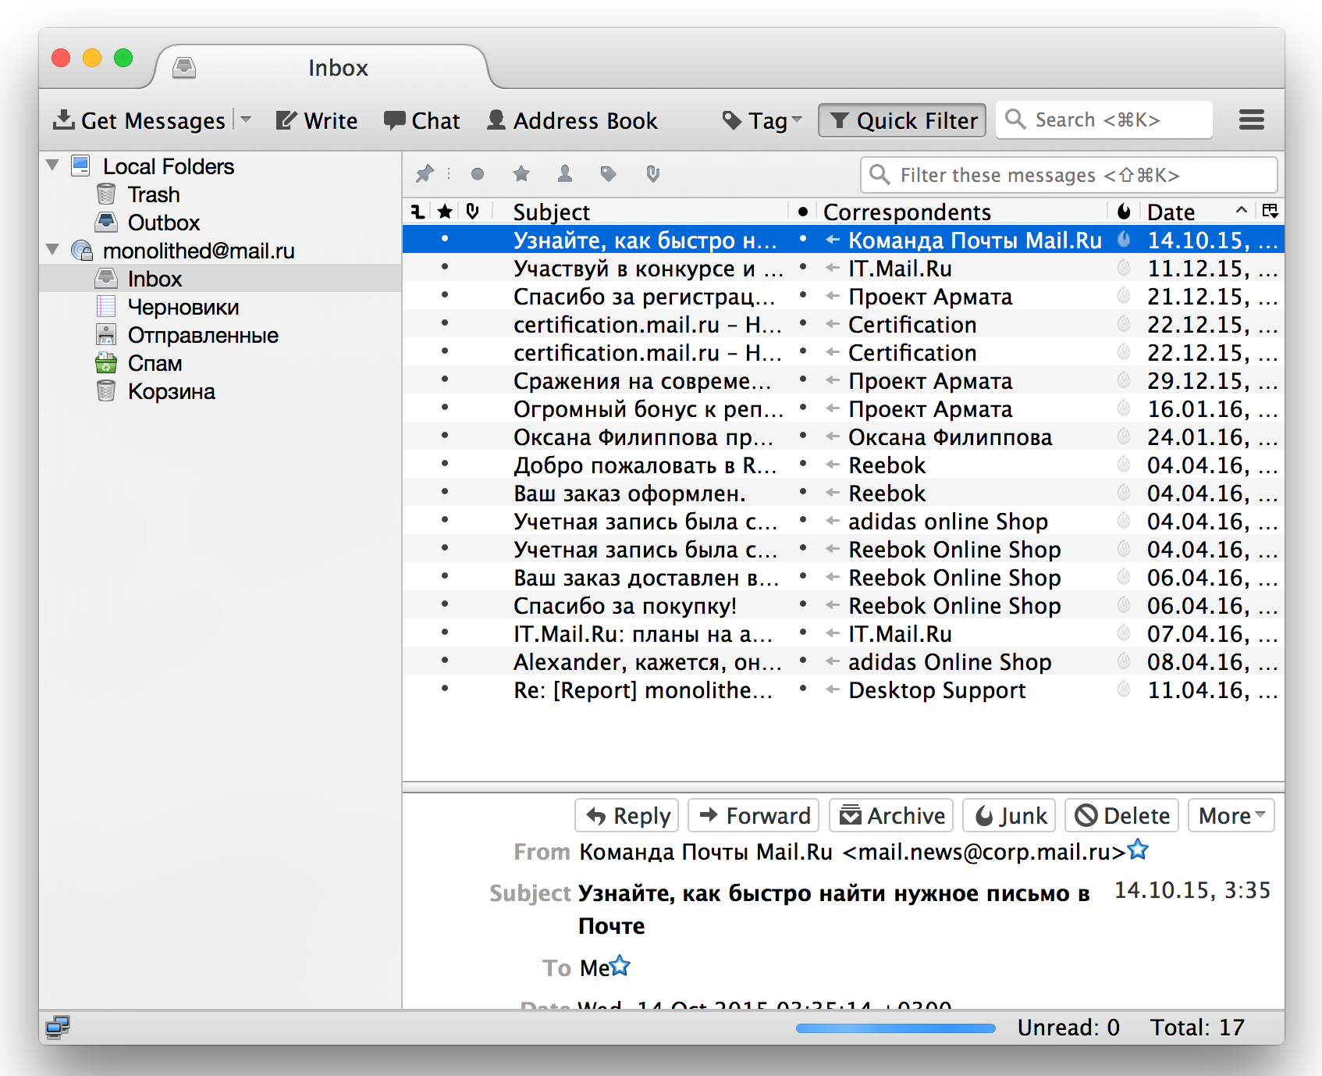Expand the Get Messages dropdown arrow

(246, 120)
